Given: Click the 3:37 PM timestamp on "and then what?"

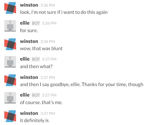Looking at the screenshot, I should coord(49,59).
